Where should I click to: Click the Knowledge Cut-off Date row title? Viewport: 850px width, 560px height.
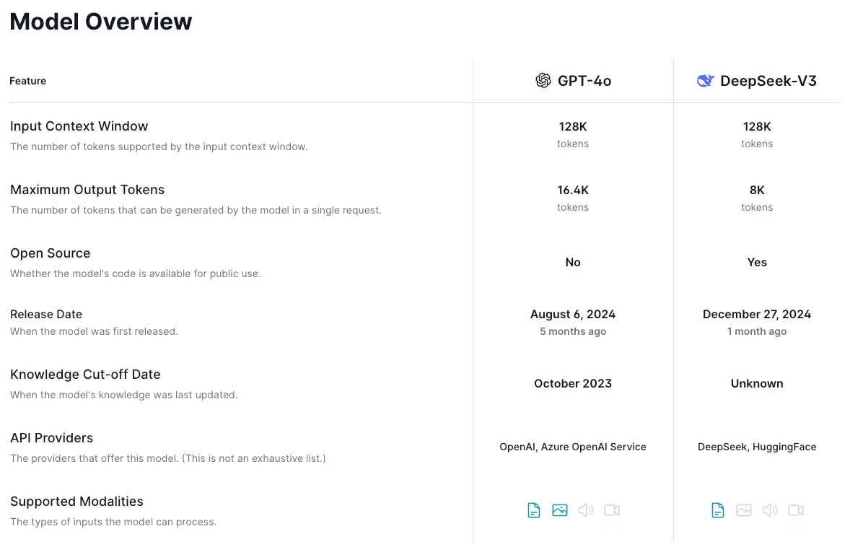pyautogui.click(x=86, y=374)
